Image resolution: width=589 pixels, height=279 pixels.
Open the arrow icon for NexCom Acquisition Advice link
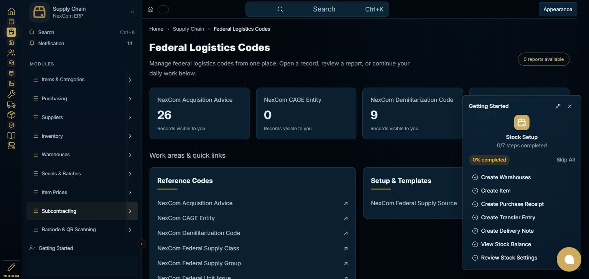pos(346,204)
